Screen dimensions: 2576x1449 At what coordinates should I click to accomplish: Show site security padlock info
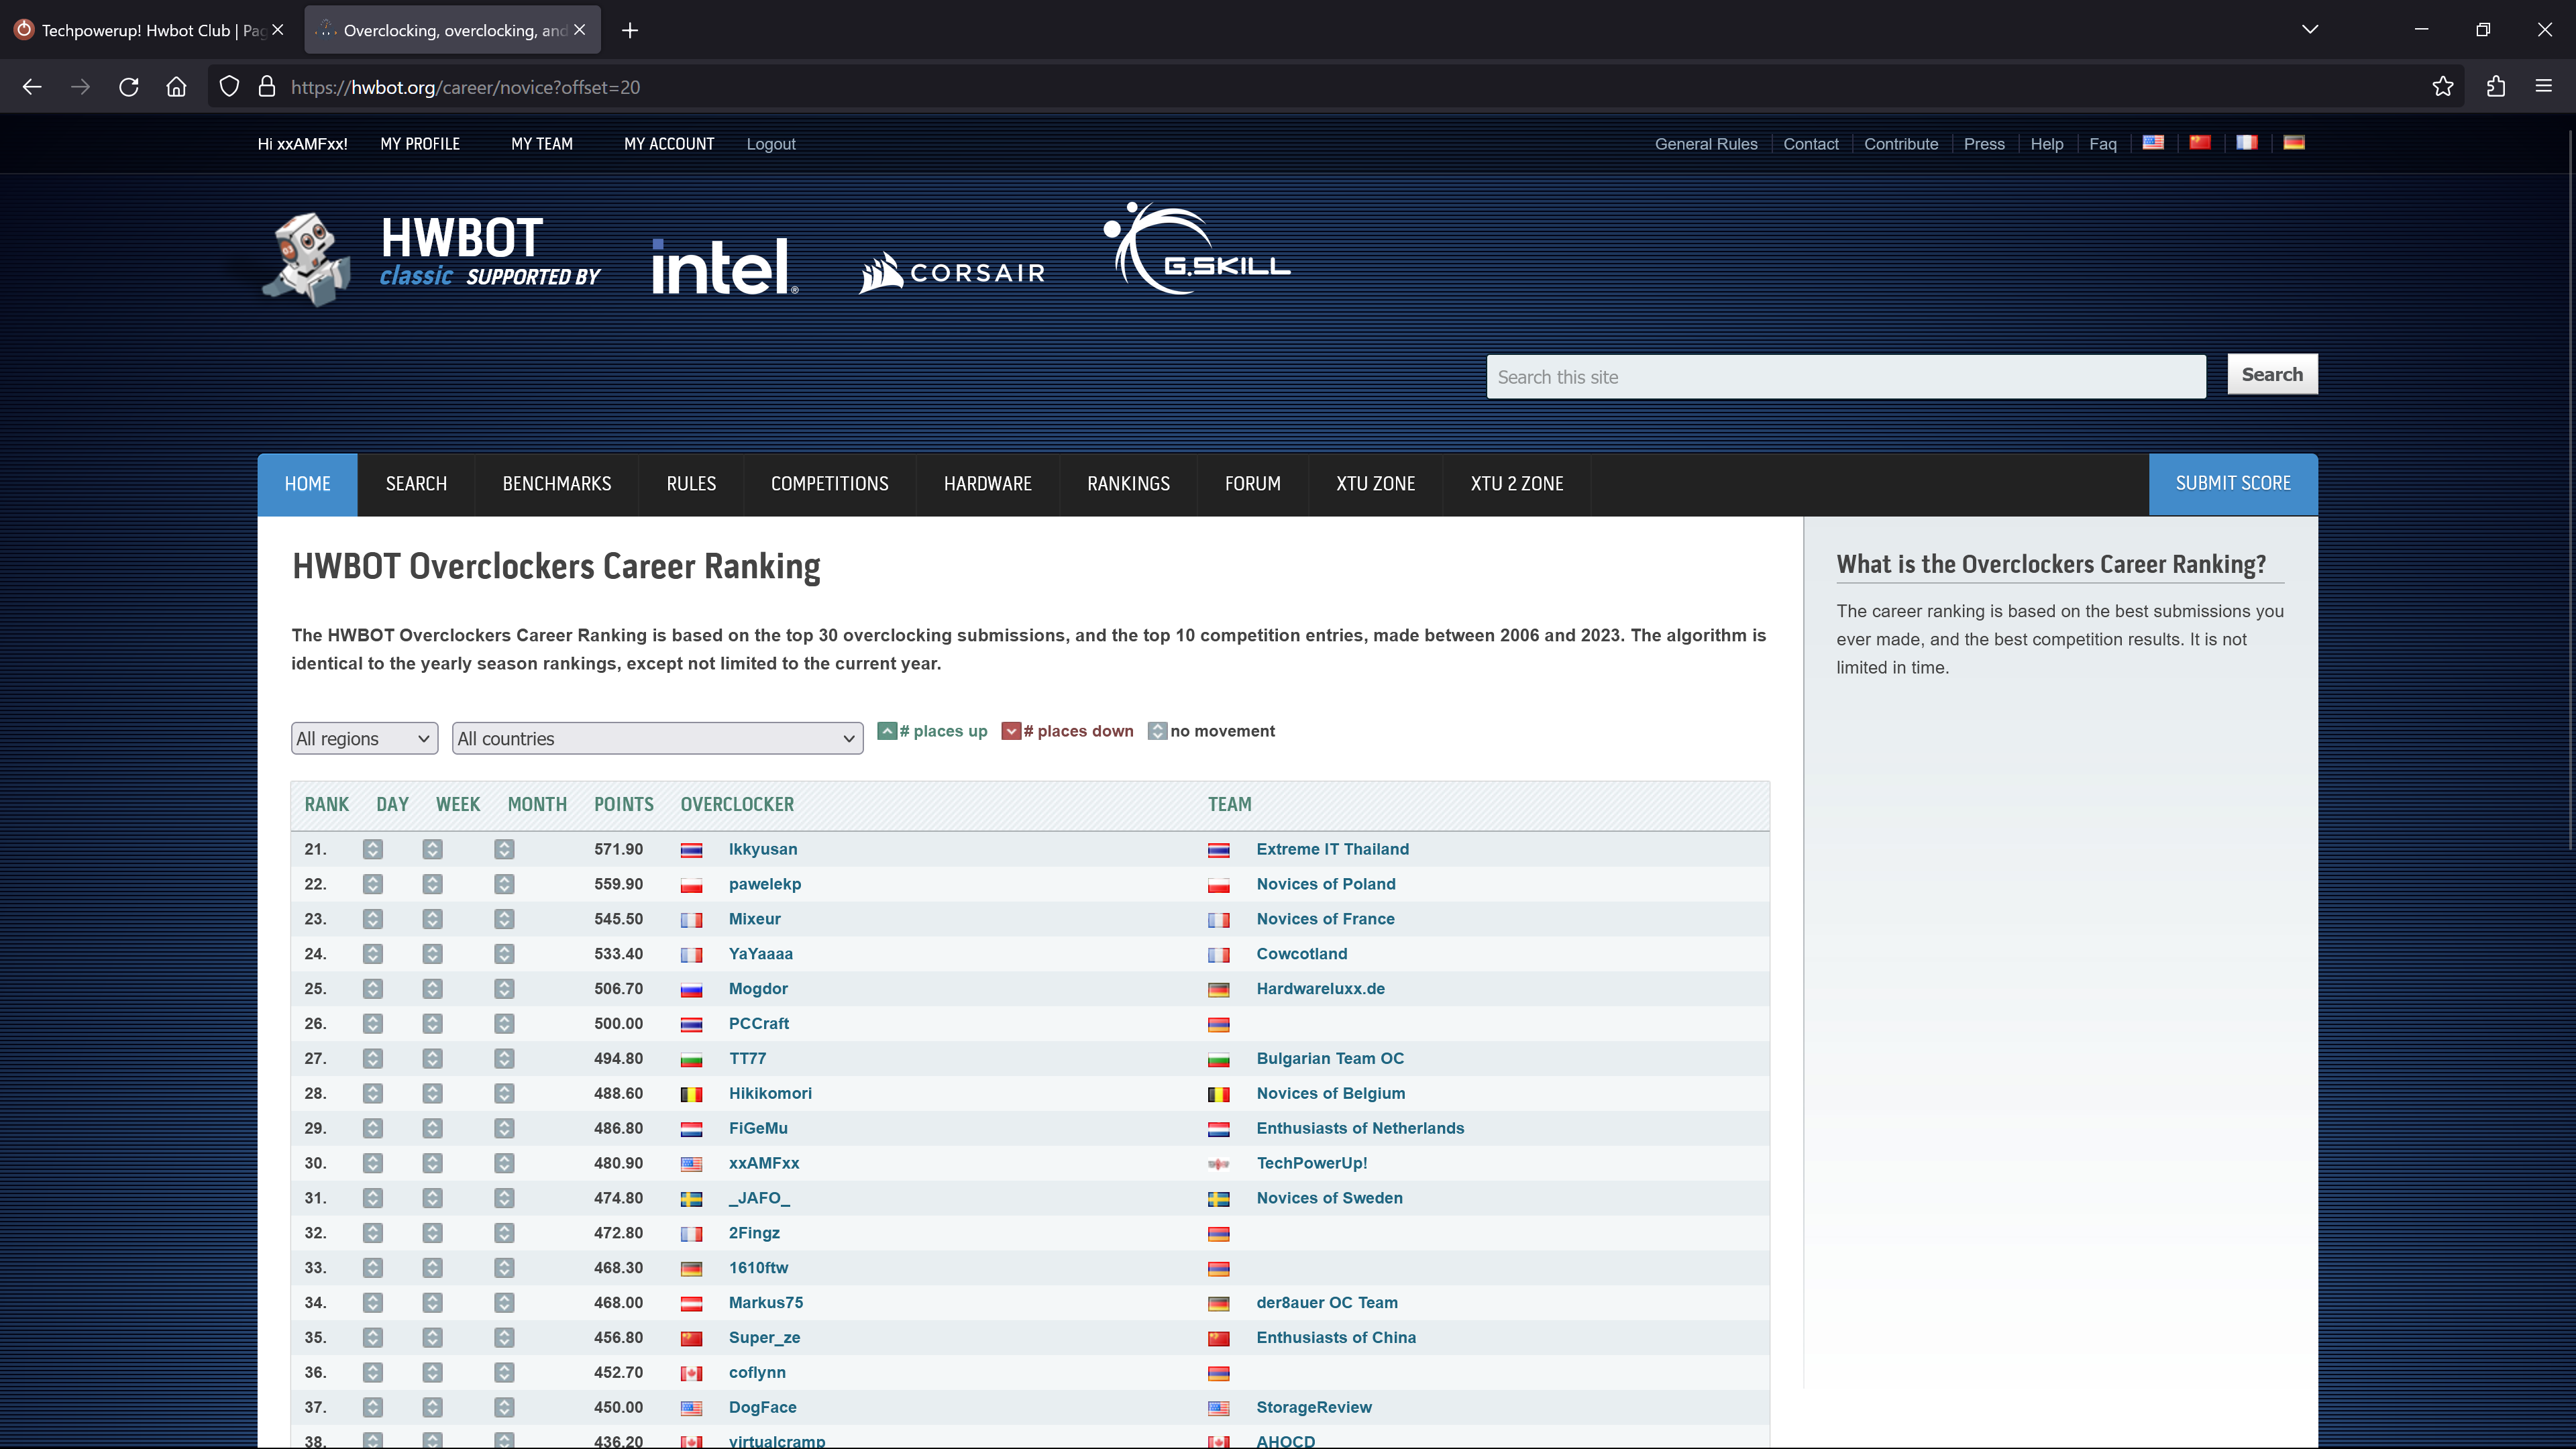[266, 87]
